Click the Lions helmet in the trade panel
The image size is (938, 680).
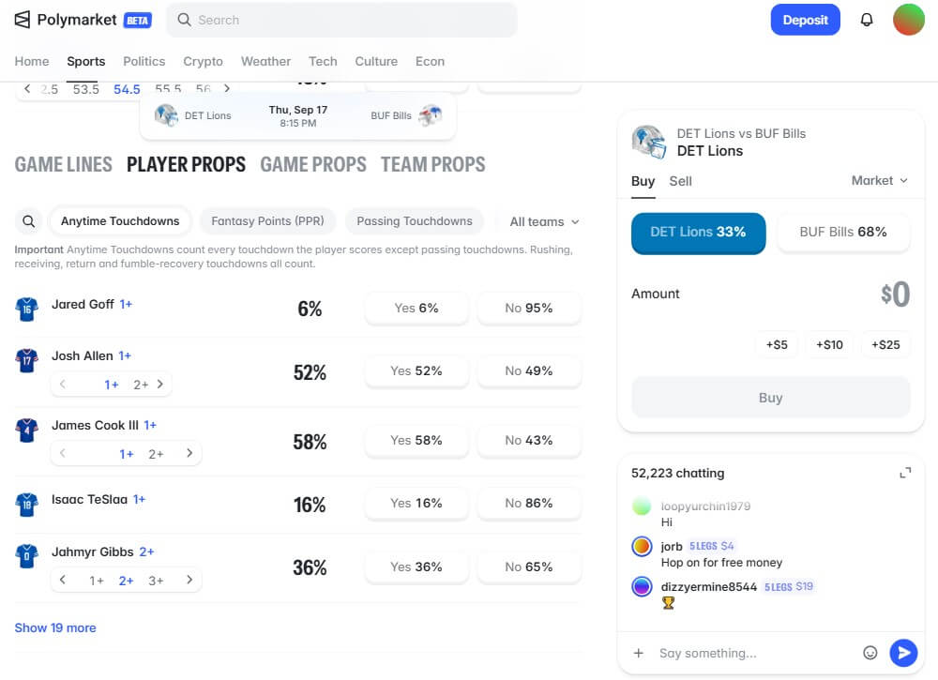coord(649,142)
